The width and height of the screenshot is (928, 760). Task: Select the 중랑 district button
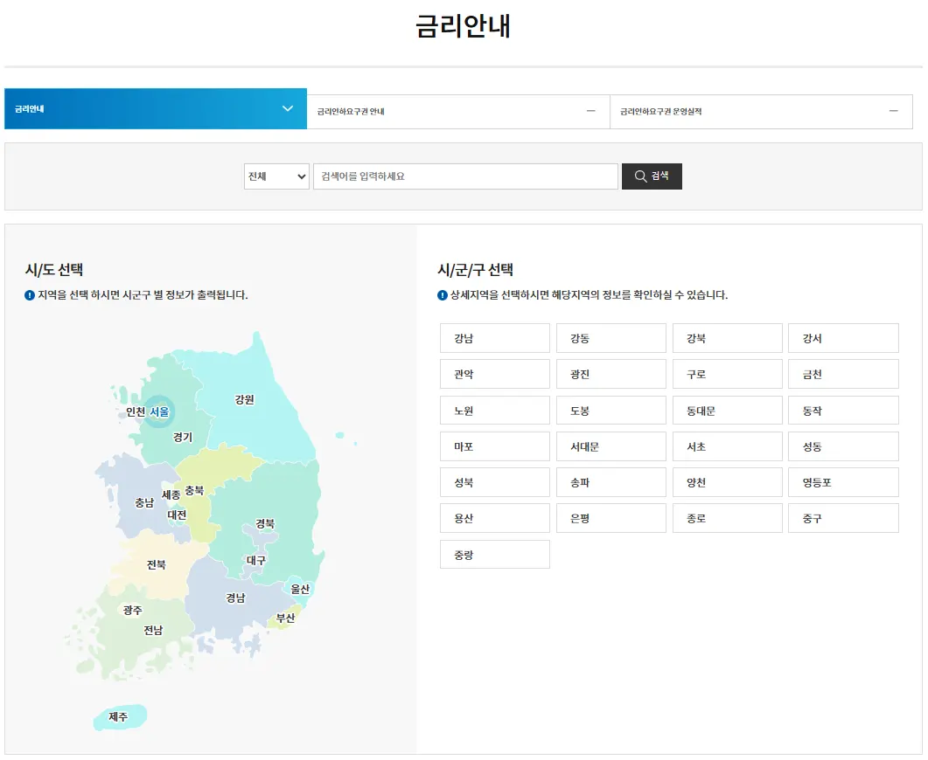point(494,554)
